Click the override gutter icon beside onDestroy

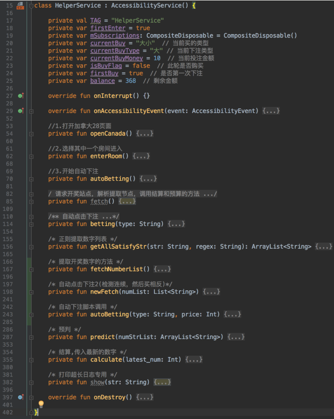(x=20, y=397)
